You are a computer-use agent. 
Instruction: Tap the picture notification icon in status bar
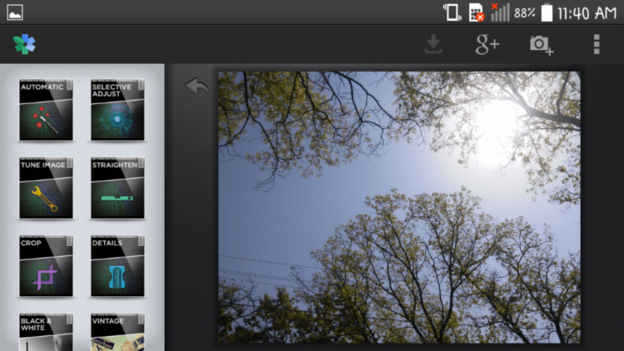[x=14, y=12]
